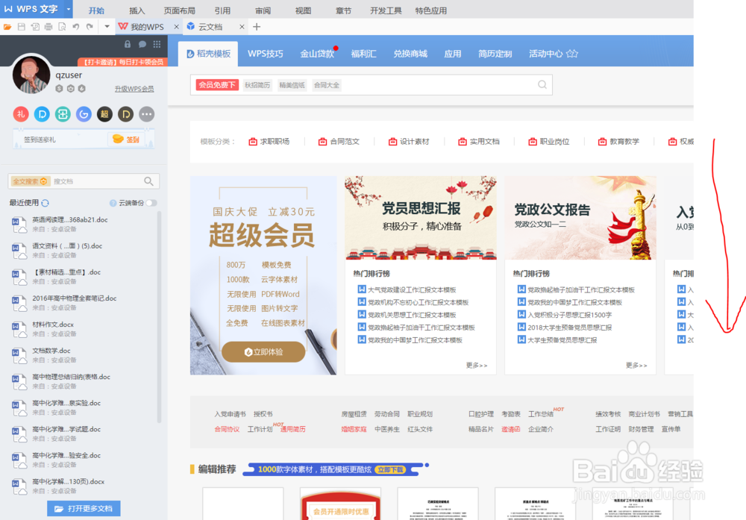Viewport: 746px width, 520px height.
Task: Click the qzuser profile avatar
Action: coord(31,75)
